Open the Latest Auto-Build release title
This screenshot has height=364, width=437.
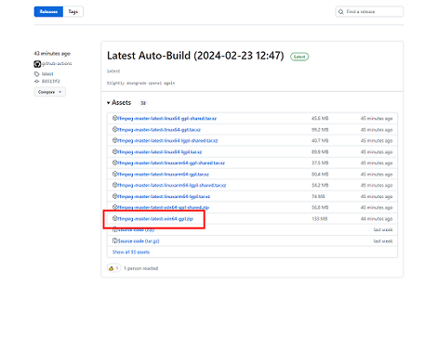195,56
